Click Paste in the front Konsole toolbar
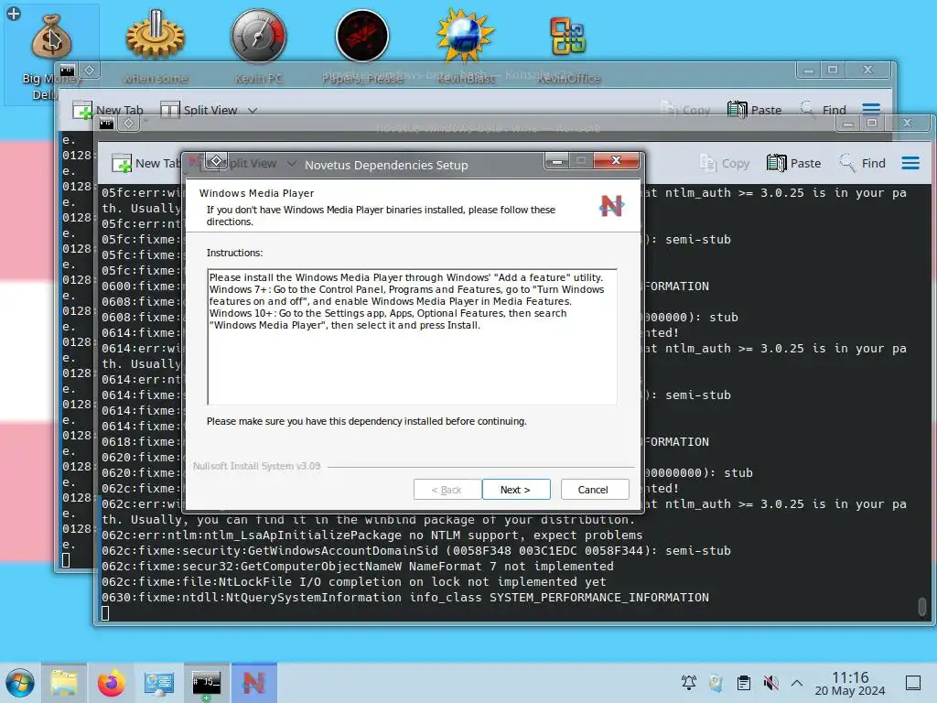 coord(793,163)
